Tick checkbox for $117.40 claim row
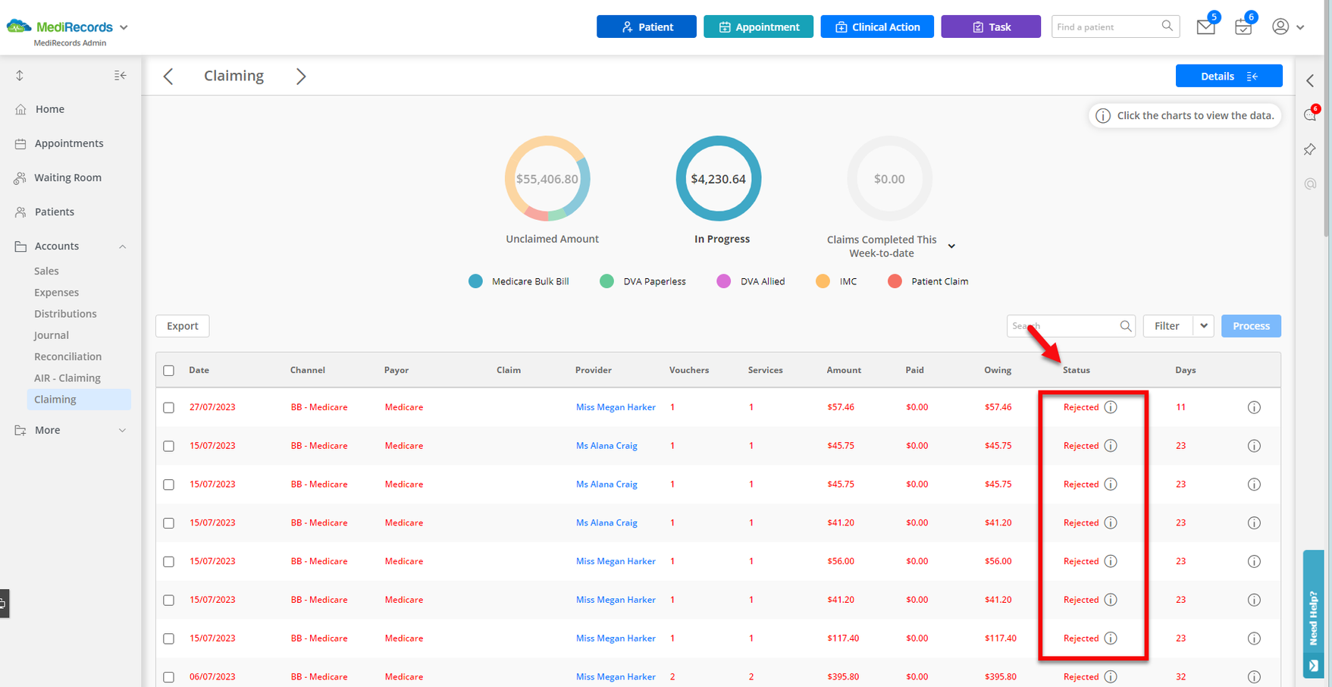The height and width of the screenshot is (687, 1332). click(169, 638)
